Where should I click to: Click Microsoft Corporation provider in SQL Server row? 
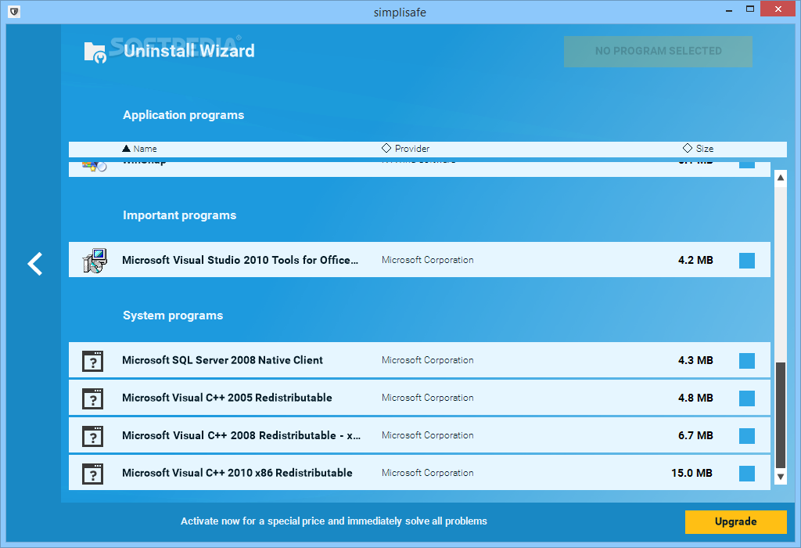pos(428,360)
